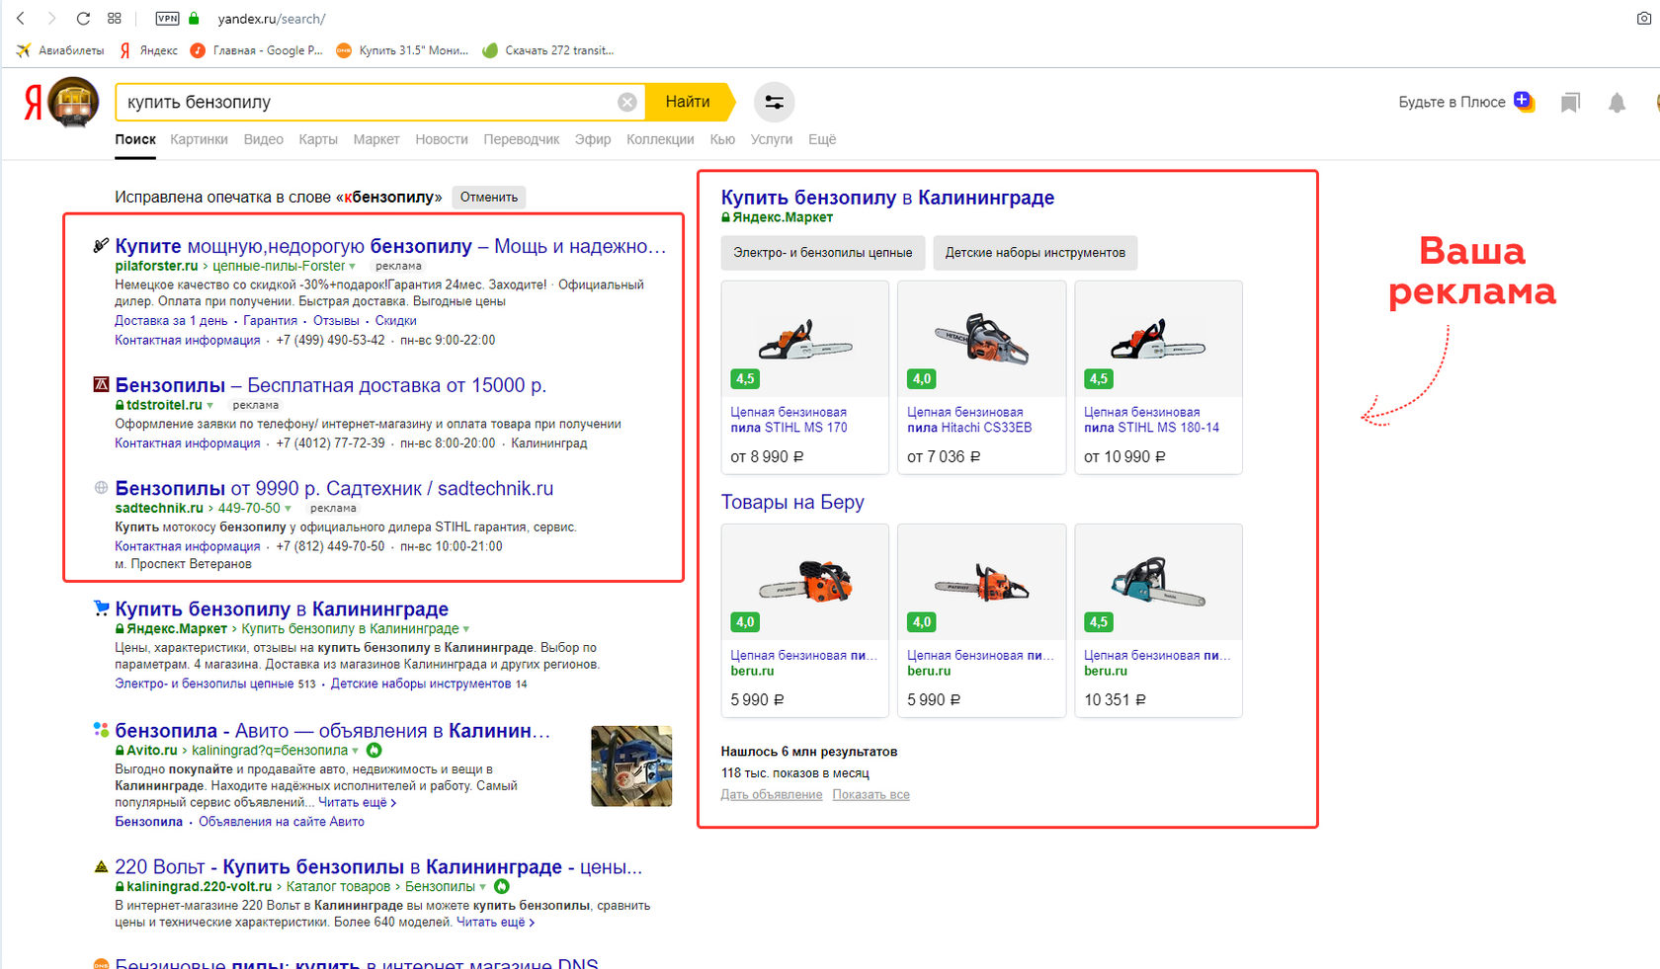The width and height of the screenshot is (1660, 969).
Task: Click the Avito colored dots favicon
Action: [x=101, y=730]
